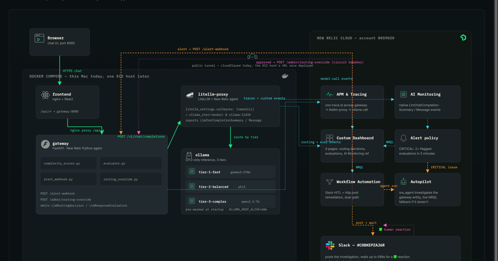
Task: Click the cloud icon on the tunnel line
Action: 253,56
